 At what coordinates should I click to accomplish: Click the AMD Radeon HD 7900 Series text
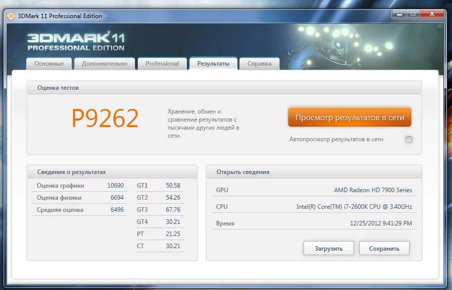[373, 190]
